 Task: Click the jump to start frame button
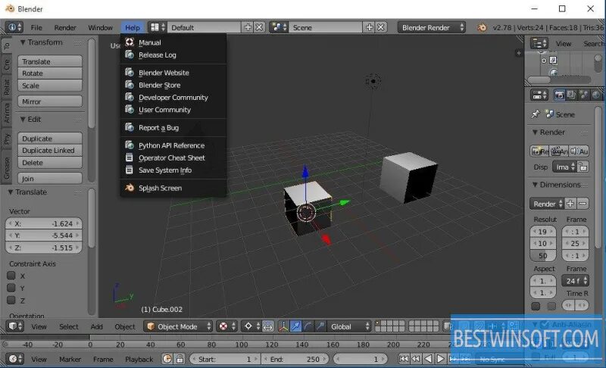coord(403,359)
